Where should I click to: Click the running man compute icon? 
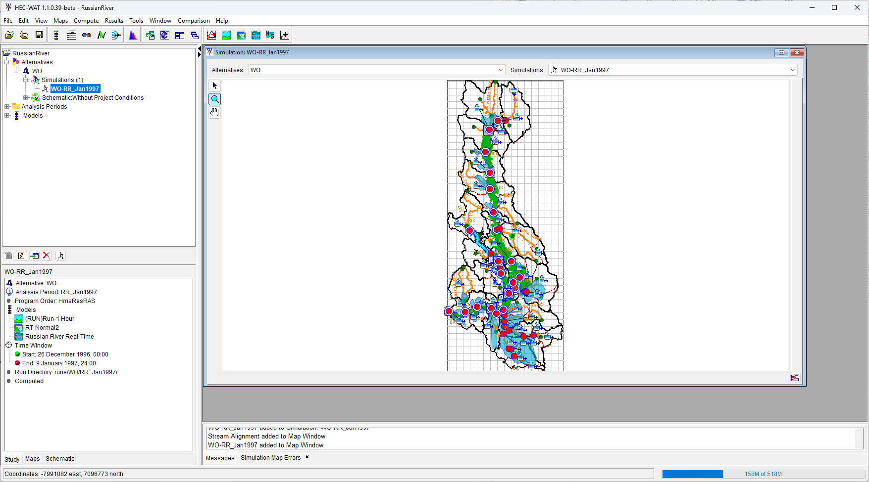pos(61,256)
